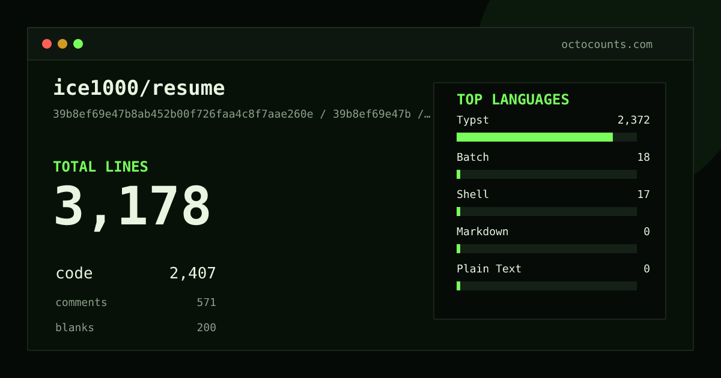Click the Plain Text line count 0
Viewport: 721px width, 378px height.
646,269
